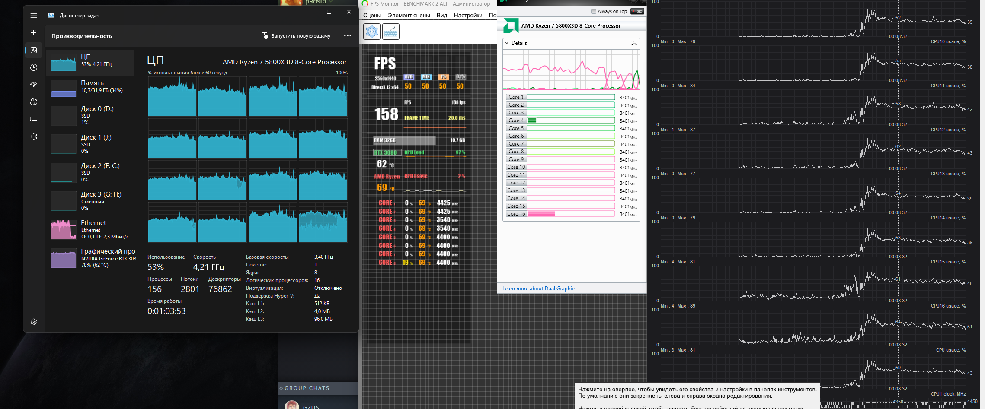Screen dimensions: 985x409
Task: Click the Core 8 label in AMD monitor
Action: 516,152
